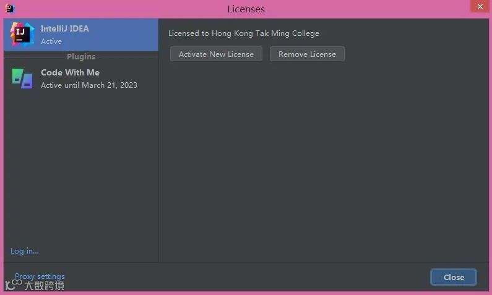The width and height of the screenshot is (492, 295).
Task: Click the Code With Me plugin icon
Action: tap(22, 79)
